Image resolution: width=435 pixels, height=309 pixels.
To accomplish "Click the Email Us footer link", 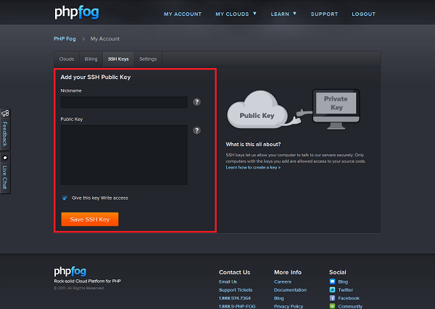I will [228, 282].
